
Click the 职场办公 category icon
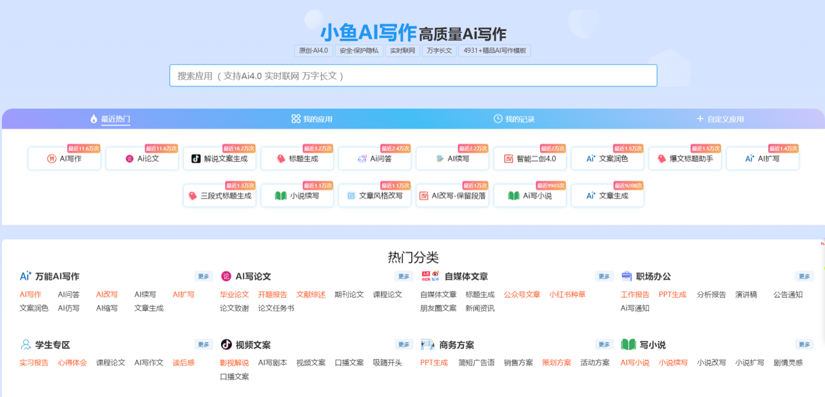tap(626, 276)
